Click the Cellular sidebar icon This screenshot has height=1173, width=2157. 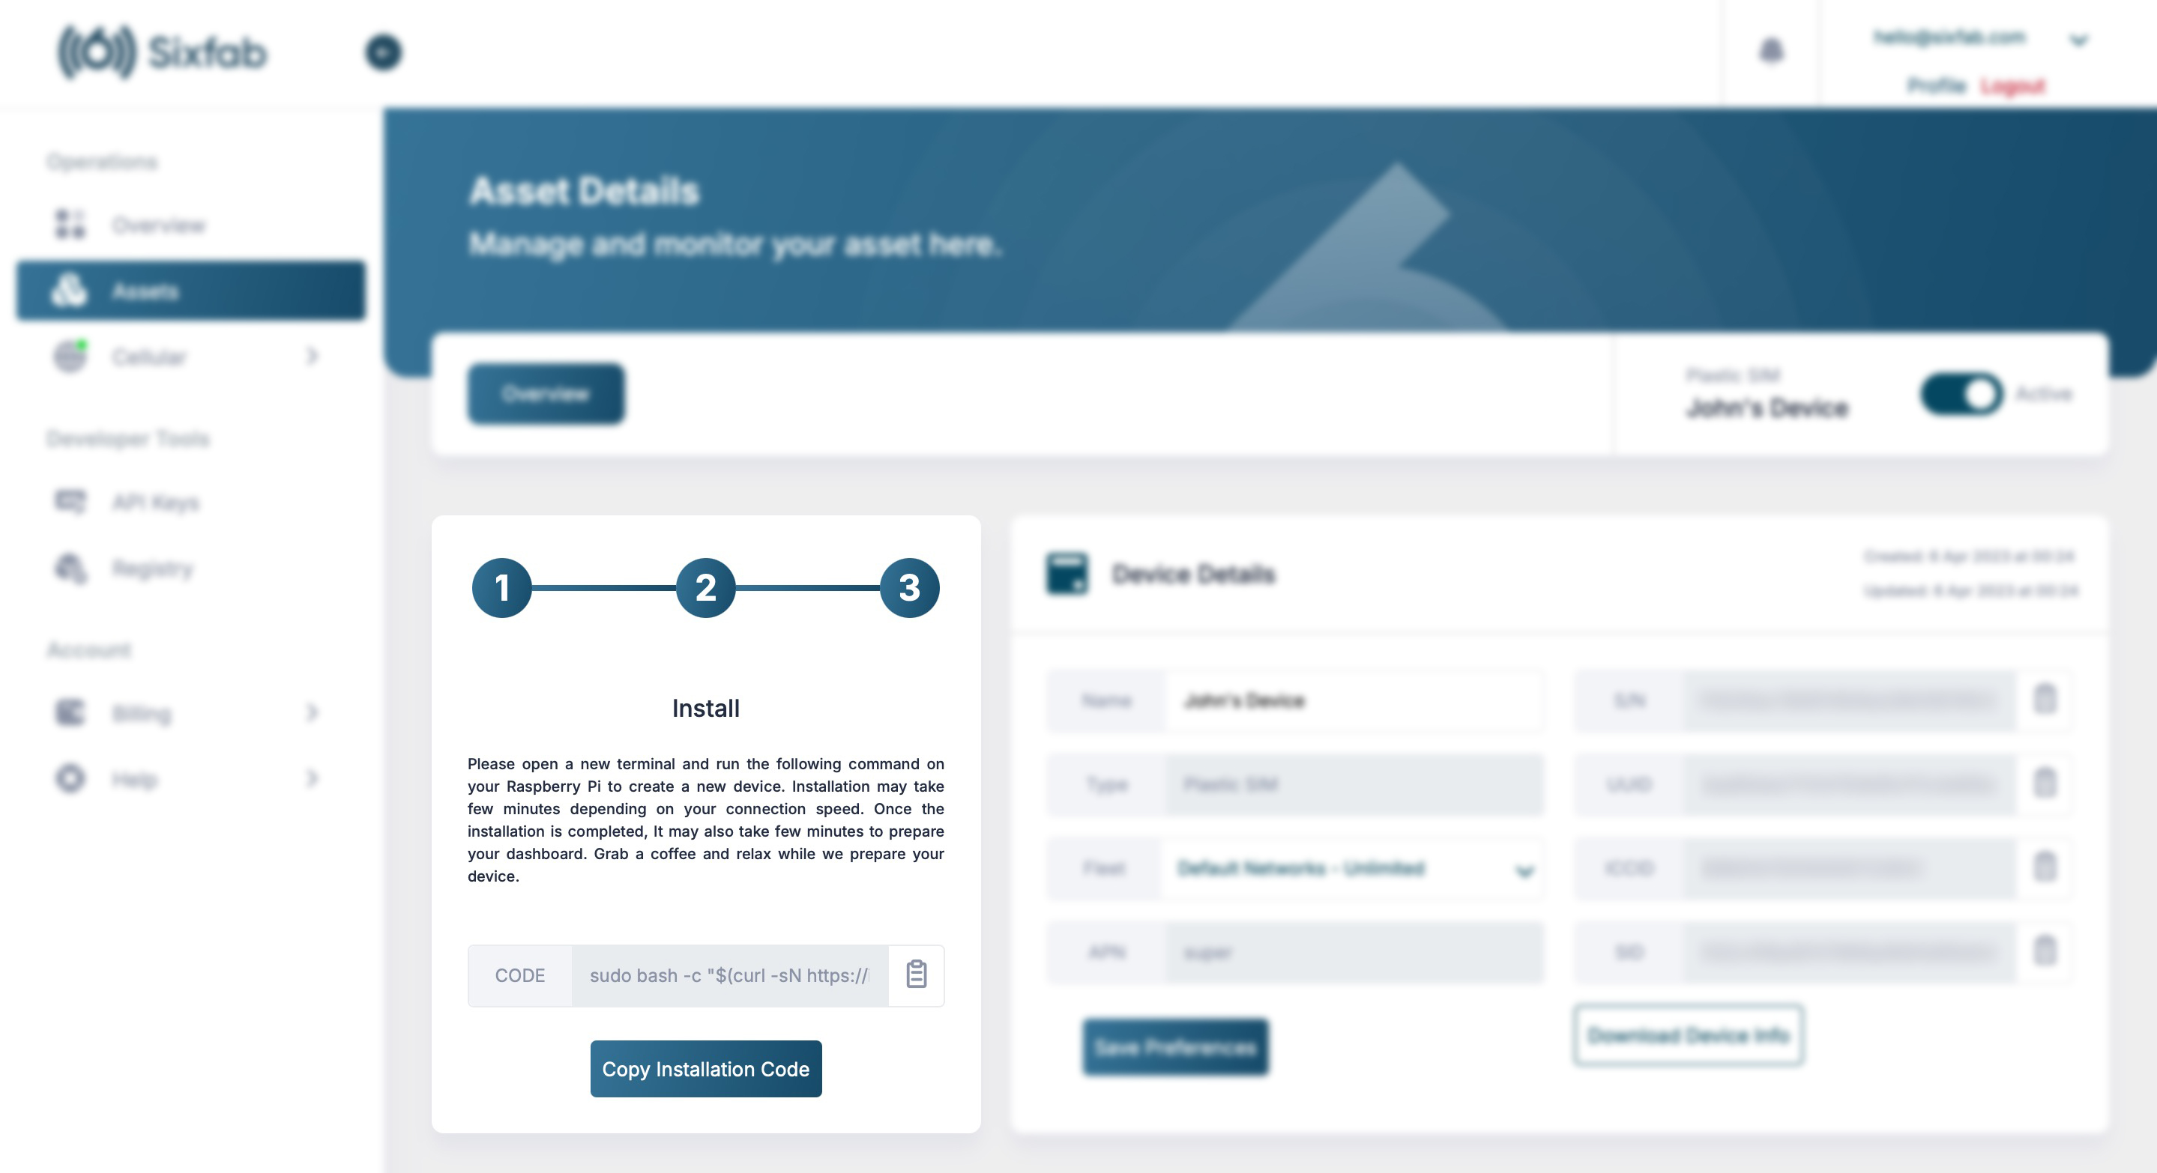tap(70, 355)
